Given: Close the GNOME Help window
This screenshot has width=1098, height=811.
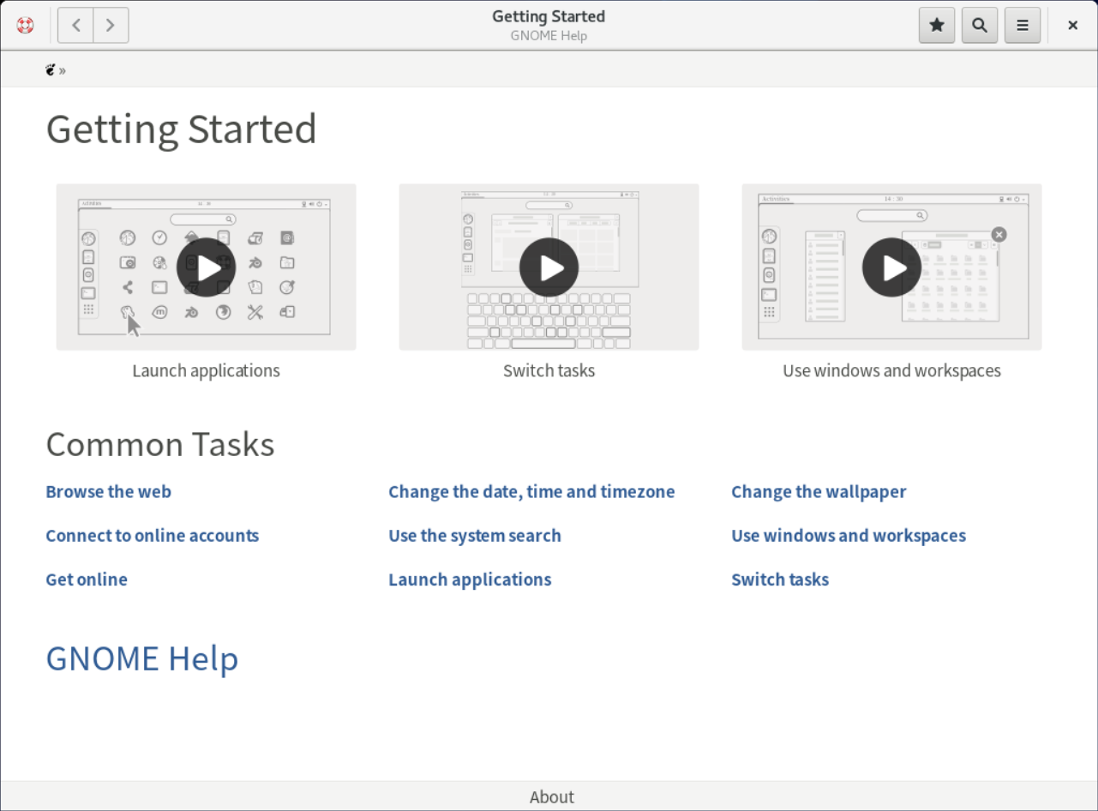Looking at the screenshot, I should click(x=1072, y=26).
